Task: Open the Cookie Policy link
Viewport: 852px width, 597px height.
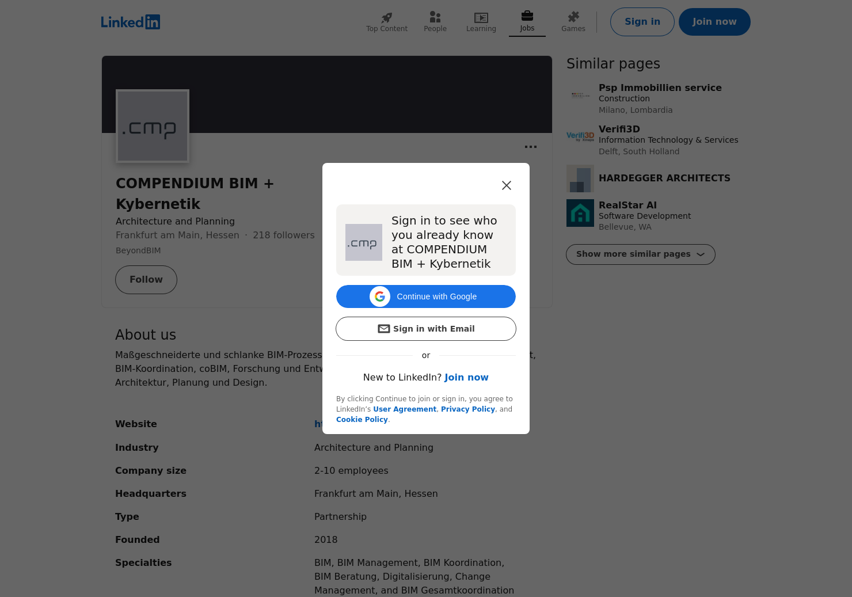Action: (362, 420)
